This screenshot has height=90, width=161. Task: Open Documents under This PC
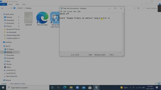10,55
